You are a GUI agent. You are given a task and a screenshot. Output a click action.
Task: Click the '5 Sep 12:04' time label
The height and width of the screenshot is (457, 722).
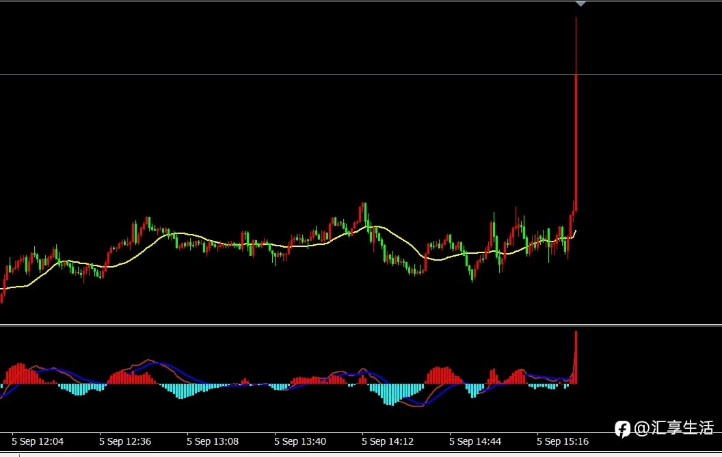tap(38, 441)
